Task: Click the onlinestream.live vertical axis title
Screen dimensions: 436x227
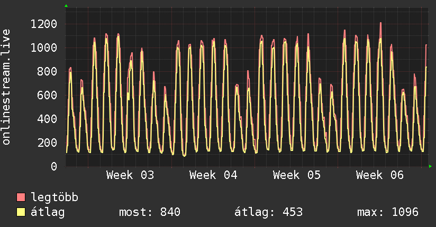Action: [7, 87]
